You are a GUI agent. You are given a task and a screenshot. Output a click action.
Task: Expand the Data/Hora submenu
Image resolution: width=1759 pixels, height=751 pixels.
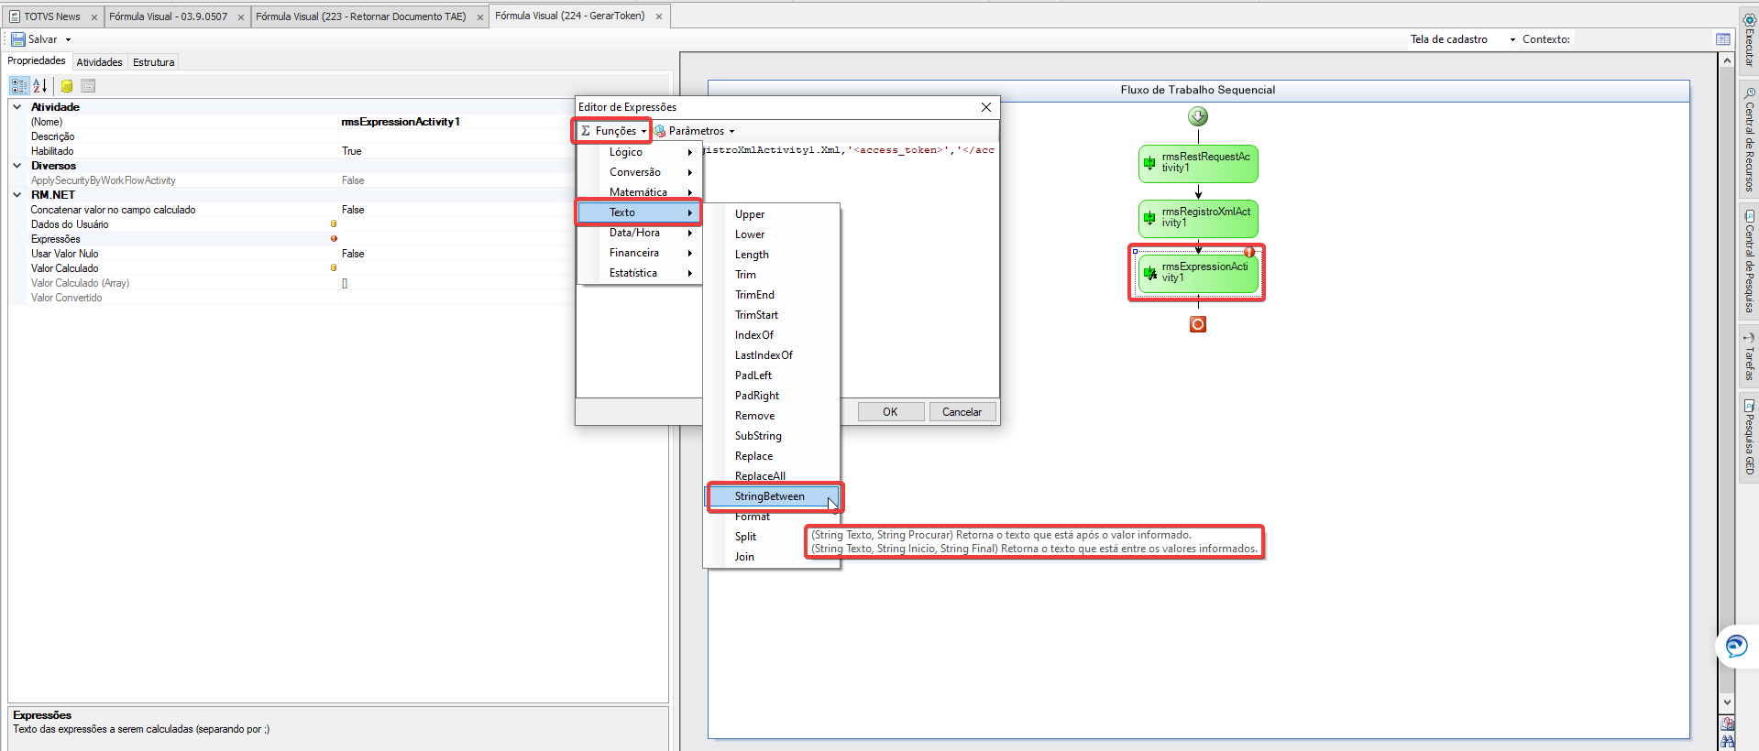pos(640,233)
